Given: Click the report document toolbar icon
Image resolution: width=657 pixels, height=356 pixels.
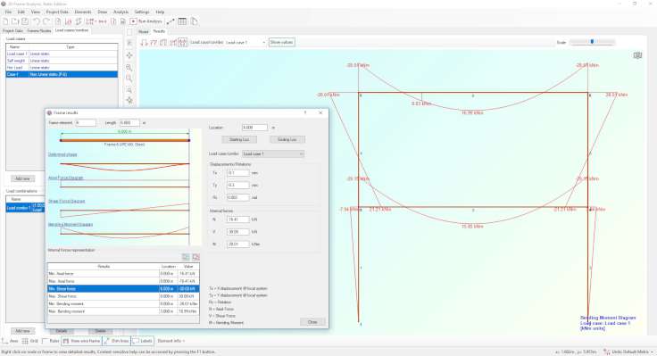Looking at the screenshot, I should (x=194, y=21).
